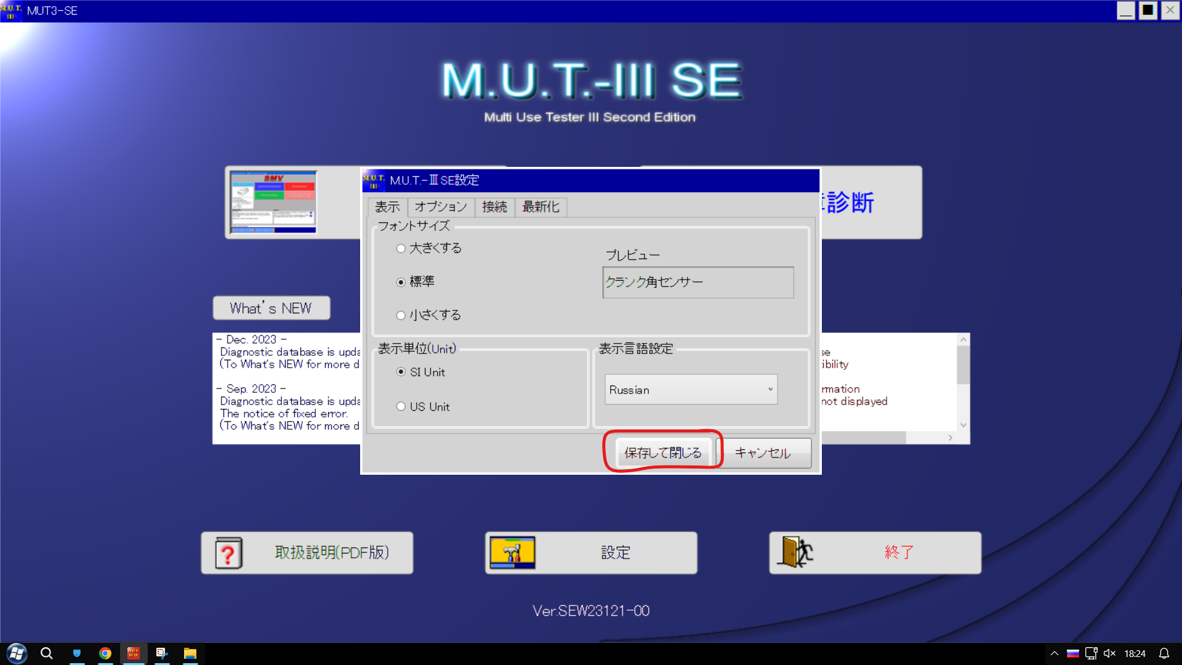
Task: Maximize the MUT3-SE window
Action: pyautogui.click(x=1148, y=10)
